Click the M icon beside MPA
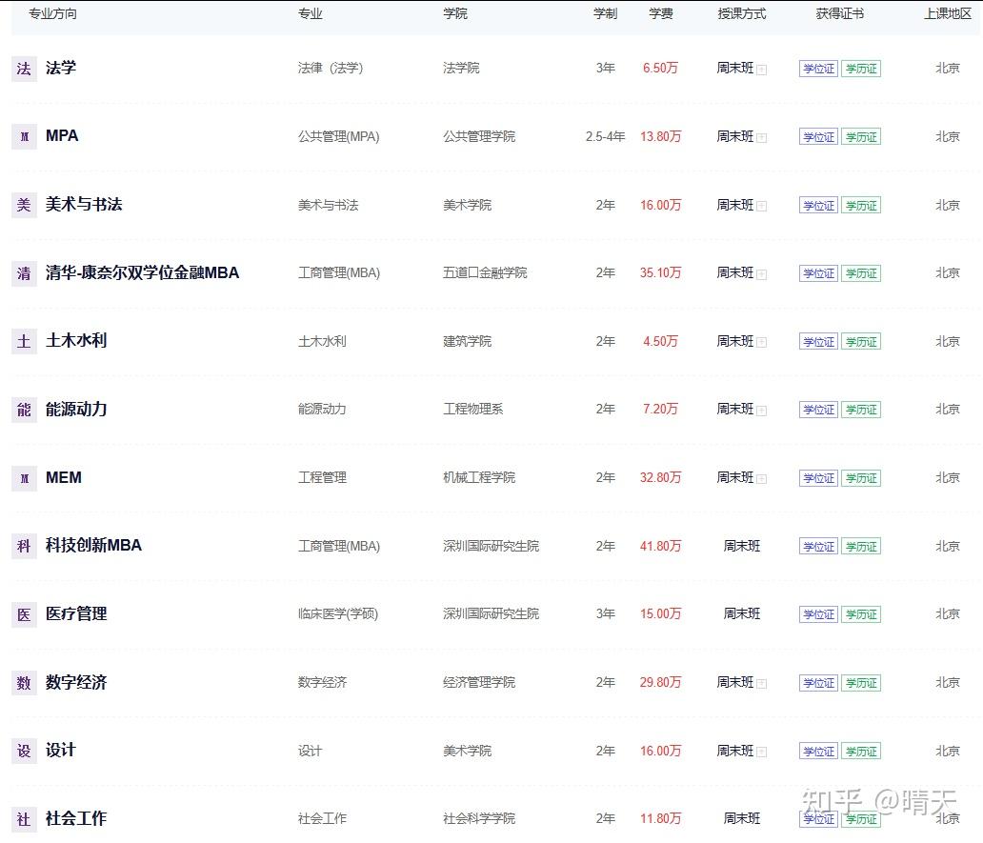This screenshot has height=843, width=983. 24,136
